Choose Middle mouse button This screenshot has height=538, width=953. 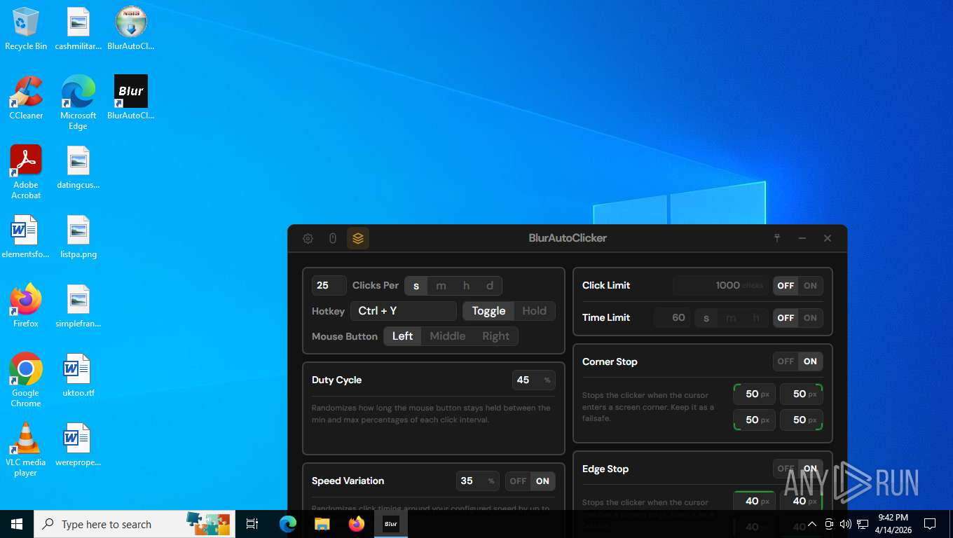click(x=448, y=336)
